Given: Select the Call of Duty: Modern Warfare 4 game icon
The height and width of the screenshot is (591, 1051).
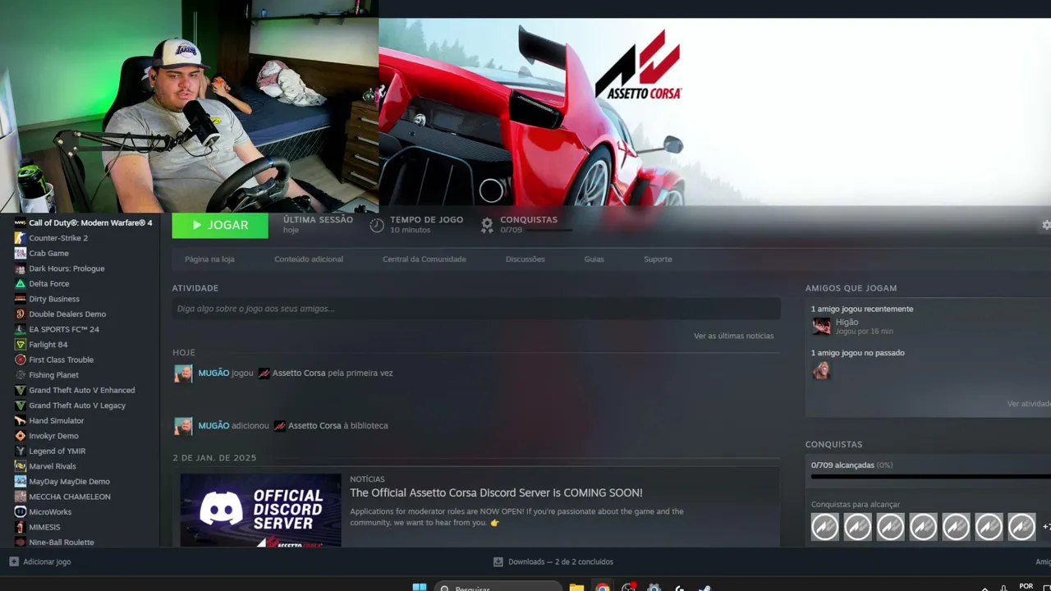Looking at the screenshot, I should click(x=21, y=222).
